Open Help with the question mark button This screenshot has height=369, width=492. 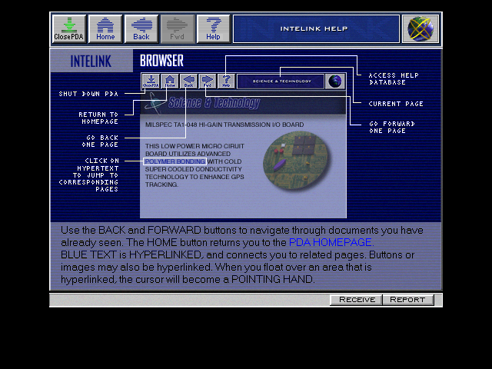click(x=213, y=28)
